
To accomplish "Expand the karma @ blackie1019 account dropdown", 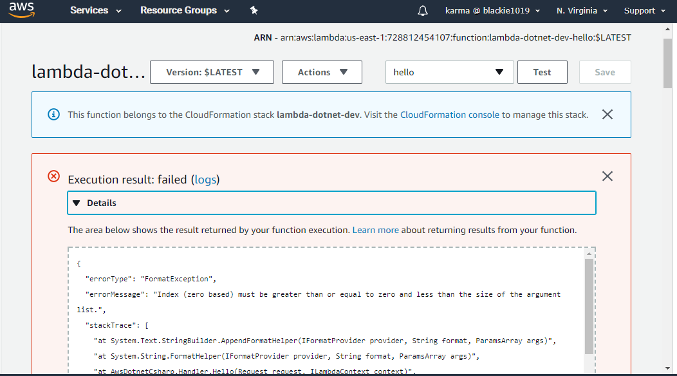I will (x=492, y=11).
